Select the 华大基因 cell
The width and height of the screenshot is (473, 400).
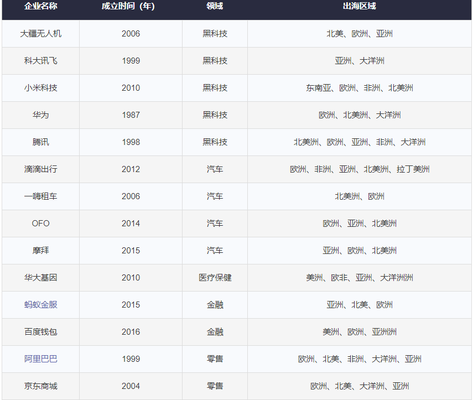[x=41, y=278]
